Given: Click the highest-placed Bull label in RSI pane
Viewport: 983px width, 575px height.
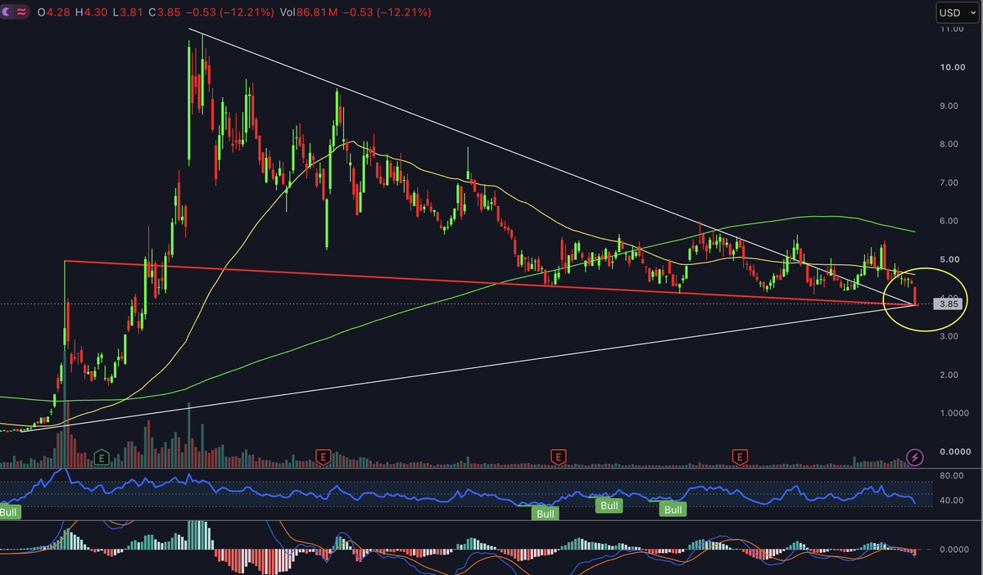Looking at the screenshot, I should pos(609,505).
